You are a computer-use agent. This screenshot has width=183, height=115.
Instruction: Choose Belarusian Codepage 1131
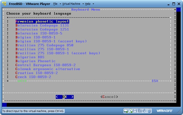point(42,25)
